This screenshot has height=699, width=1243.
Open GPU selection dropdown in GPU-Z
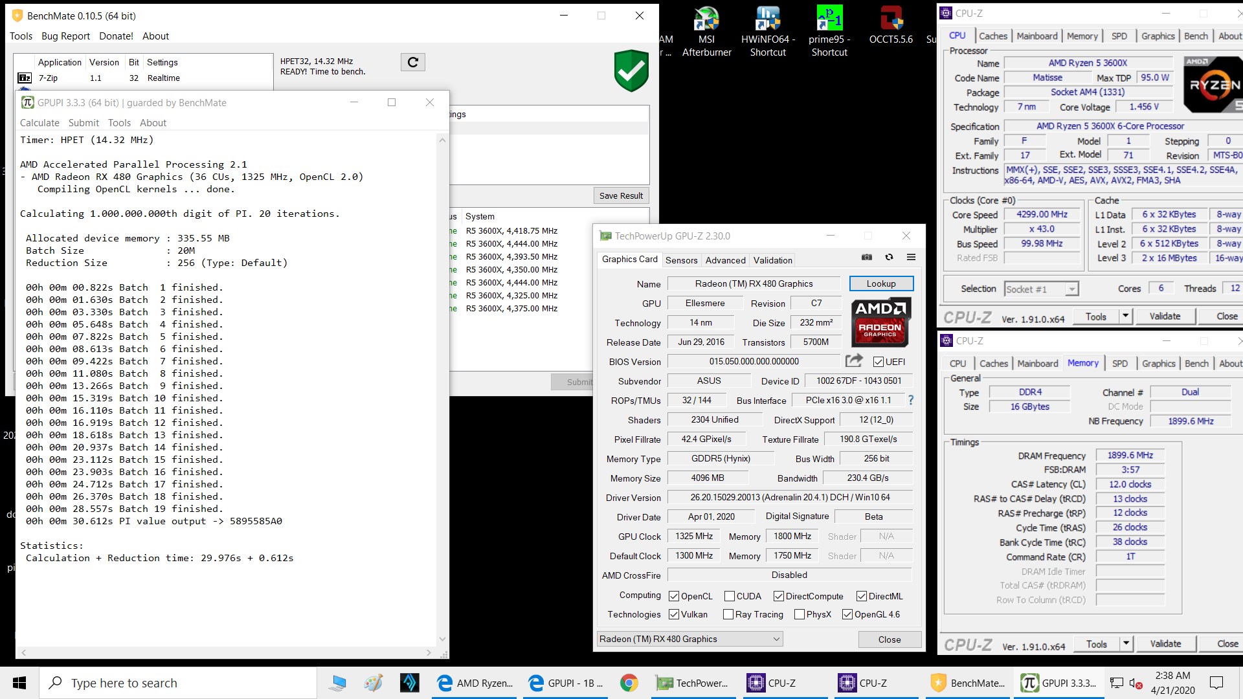pos(689,639)
